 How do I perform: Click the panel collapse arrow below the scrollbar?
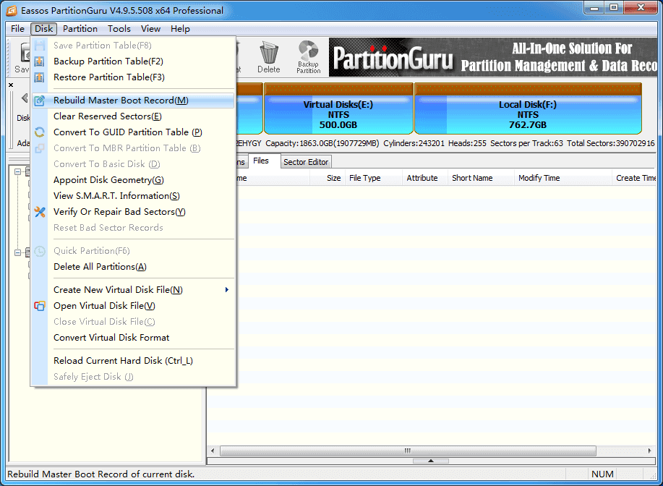(430, 461)
